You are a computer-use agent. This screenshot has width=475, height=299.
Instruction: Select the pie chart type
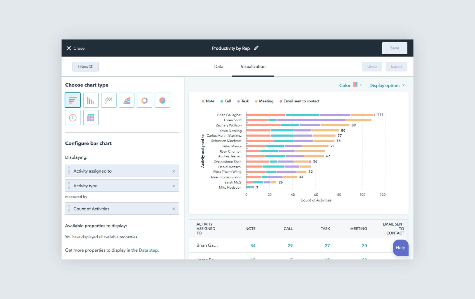162,100
